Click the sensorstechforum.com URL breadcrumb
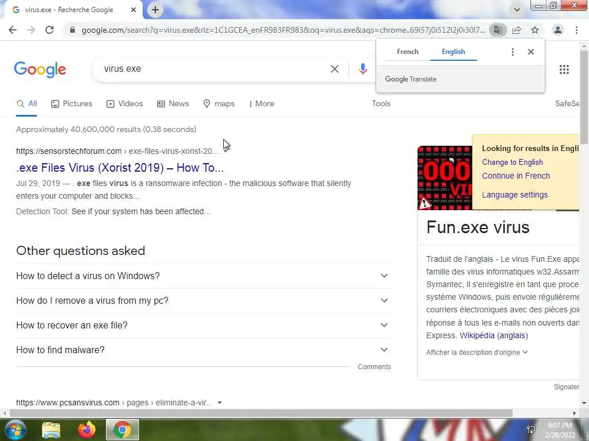The image size is (589, 441). click(117, 151)
